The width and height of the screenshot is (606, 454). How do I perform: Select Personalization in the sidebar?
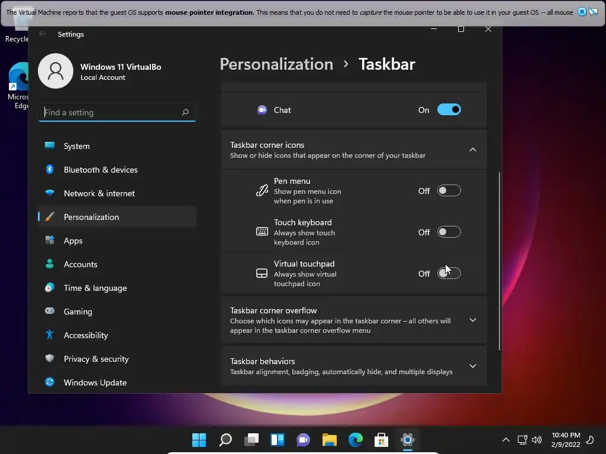[117, 217]
